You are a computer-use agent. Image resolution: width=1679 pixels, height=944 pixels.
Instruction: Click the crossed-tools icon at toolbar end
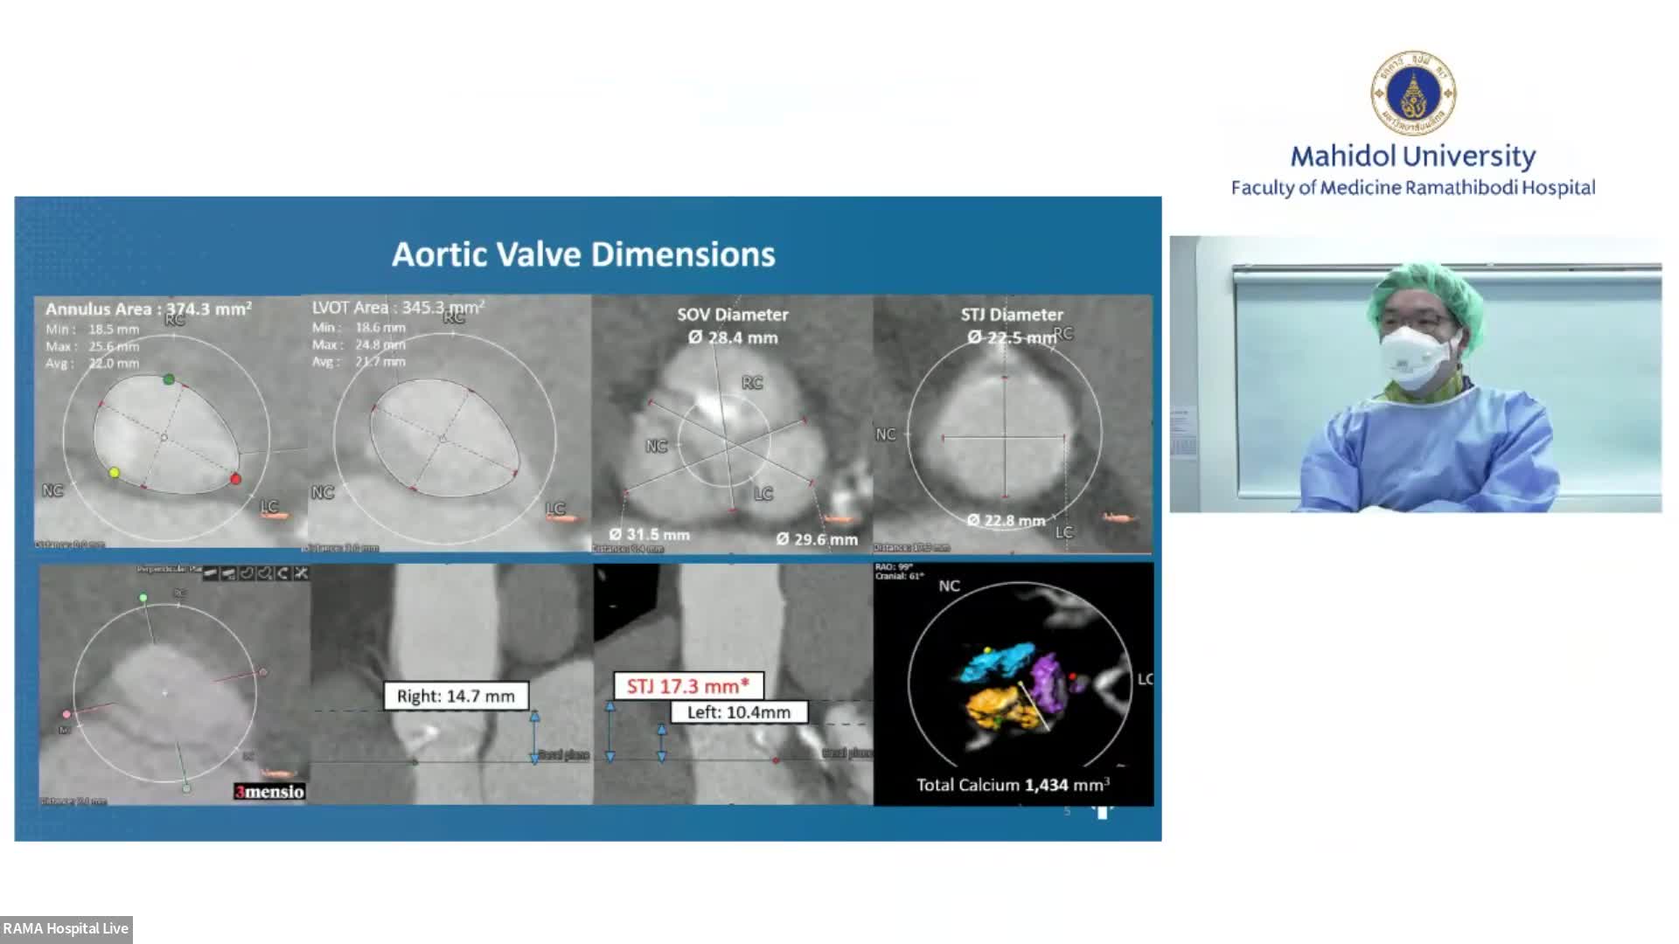301,573
